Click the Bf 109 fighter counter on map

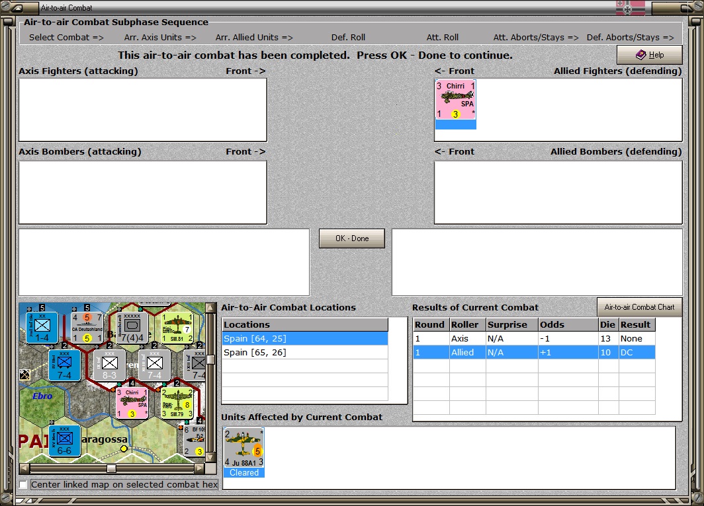[x=194, y=441]
